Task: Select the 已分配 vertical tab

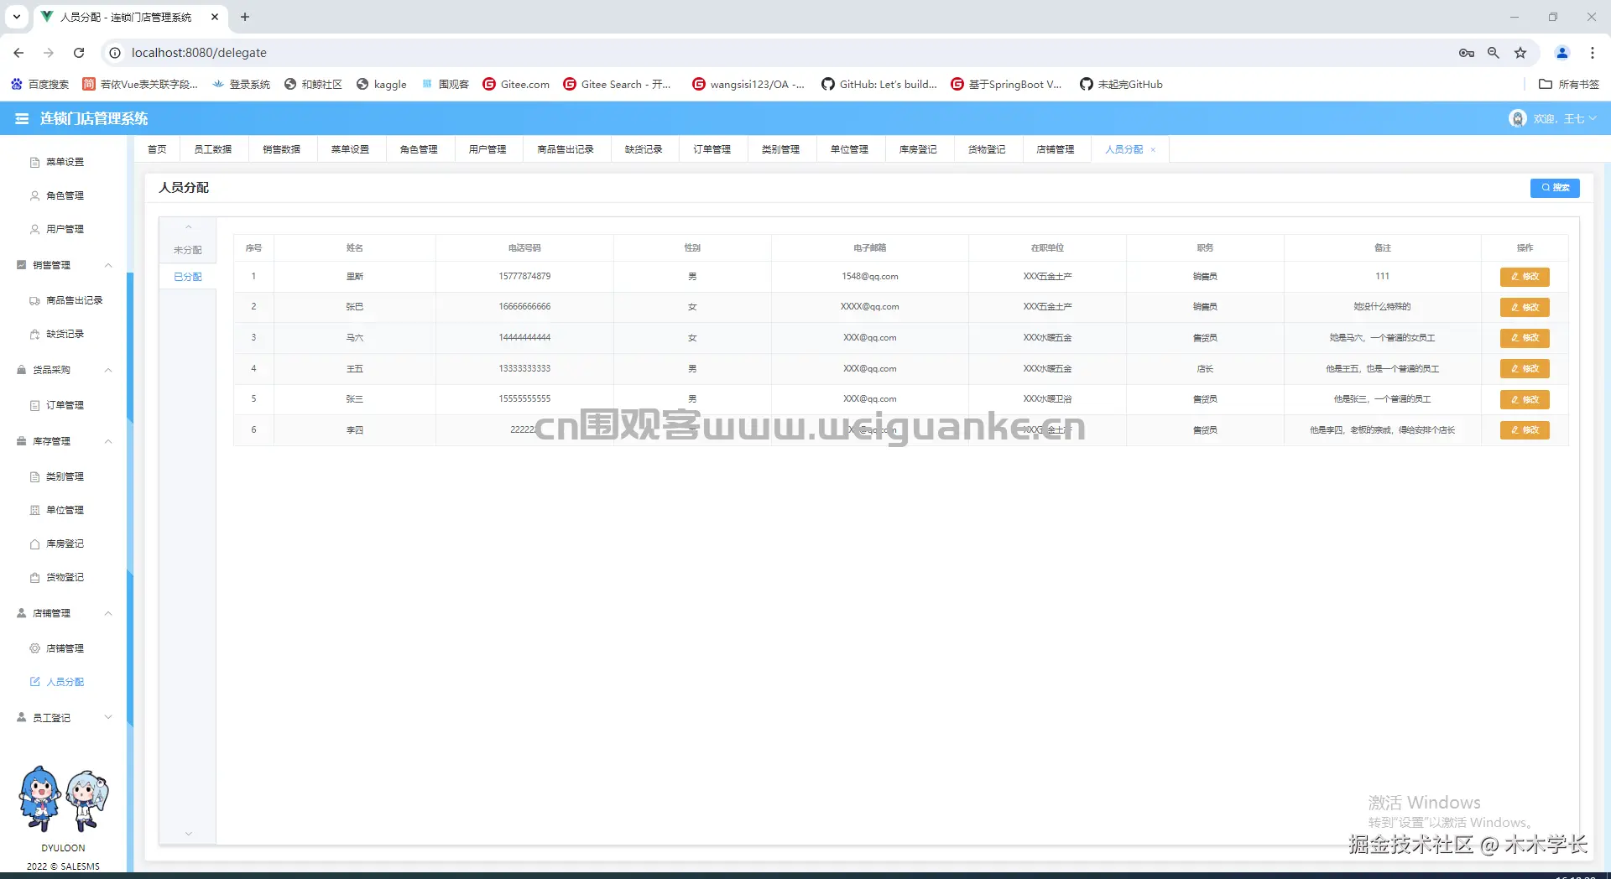Action: coord(187,277)
